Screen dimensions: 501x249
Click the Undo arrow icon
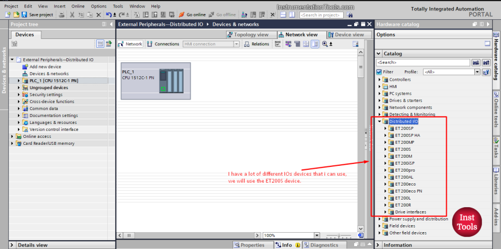[x=108, y=15]
